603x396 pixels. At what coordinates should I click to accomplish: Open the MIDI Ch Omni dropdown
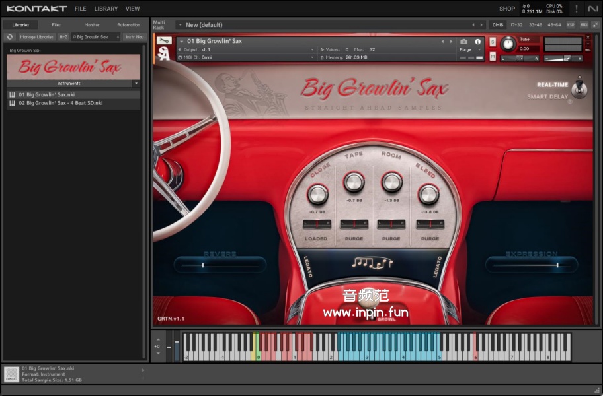(x=312, y=57)
